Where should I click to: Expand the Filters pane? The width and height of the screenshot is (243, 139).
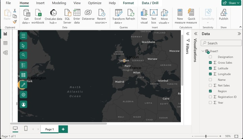[x=188, y=34]
